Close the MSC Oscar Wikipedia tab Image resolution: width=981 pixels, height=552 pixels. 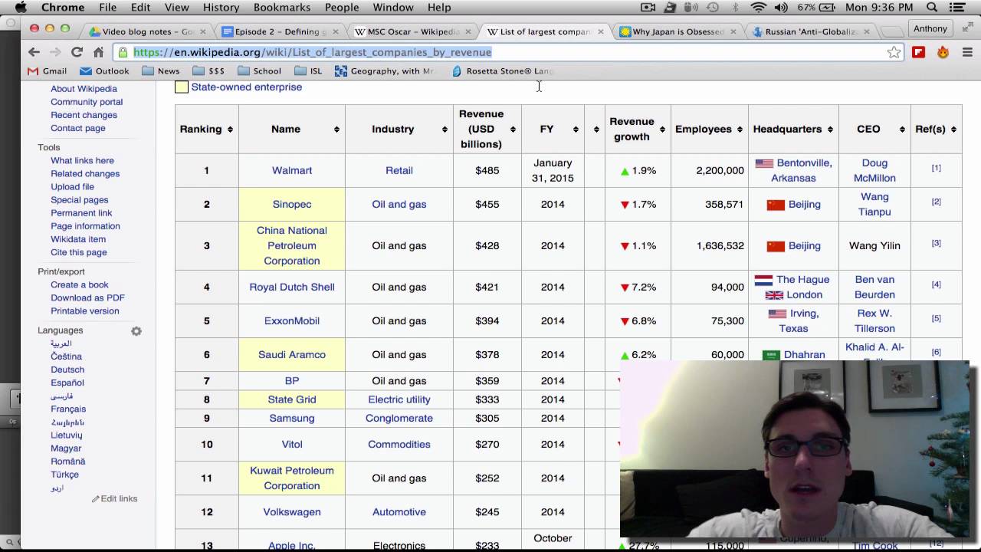[468, 32]
